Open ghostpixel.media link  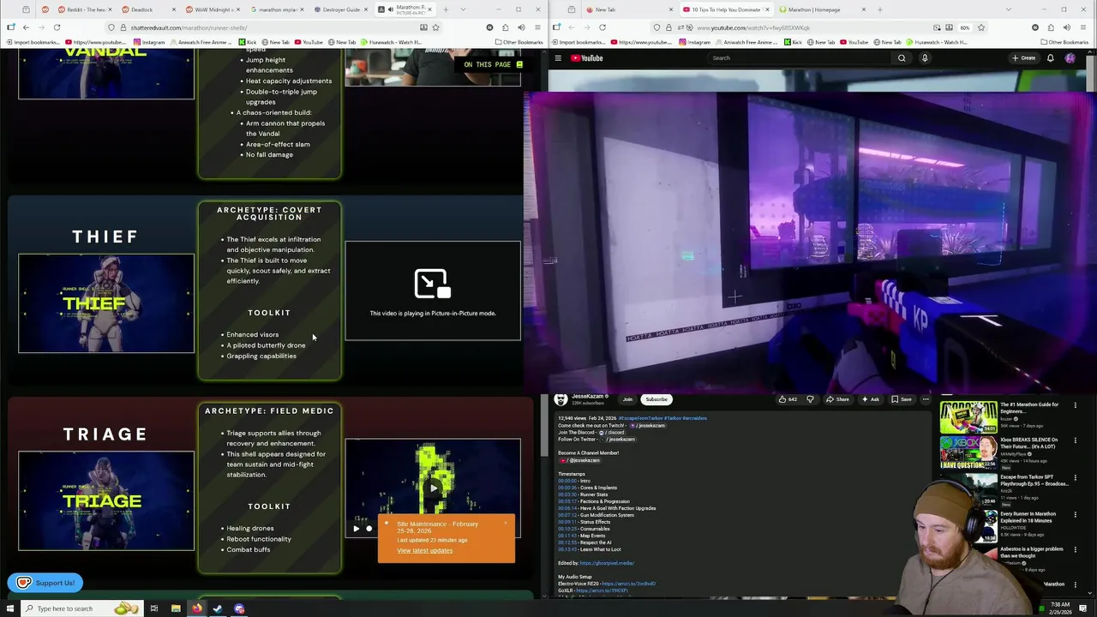(607, 563)
